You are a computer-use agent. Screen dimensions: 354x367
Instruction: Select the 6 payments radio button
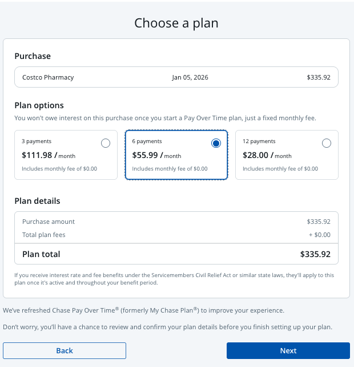coord(216,144)
